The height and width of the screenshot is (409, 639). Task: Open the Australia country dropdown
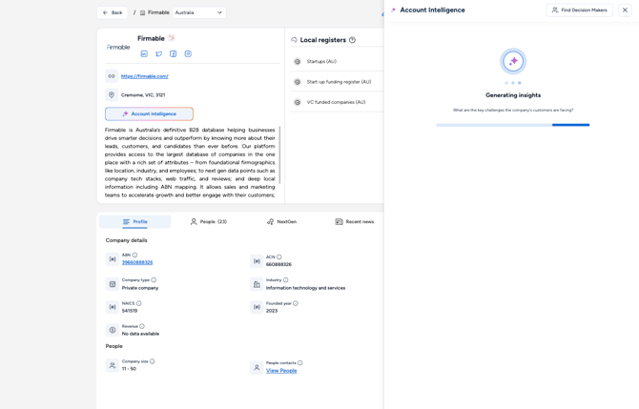point(198,12)
